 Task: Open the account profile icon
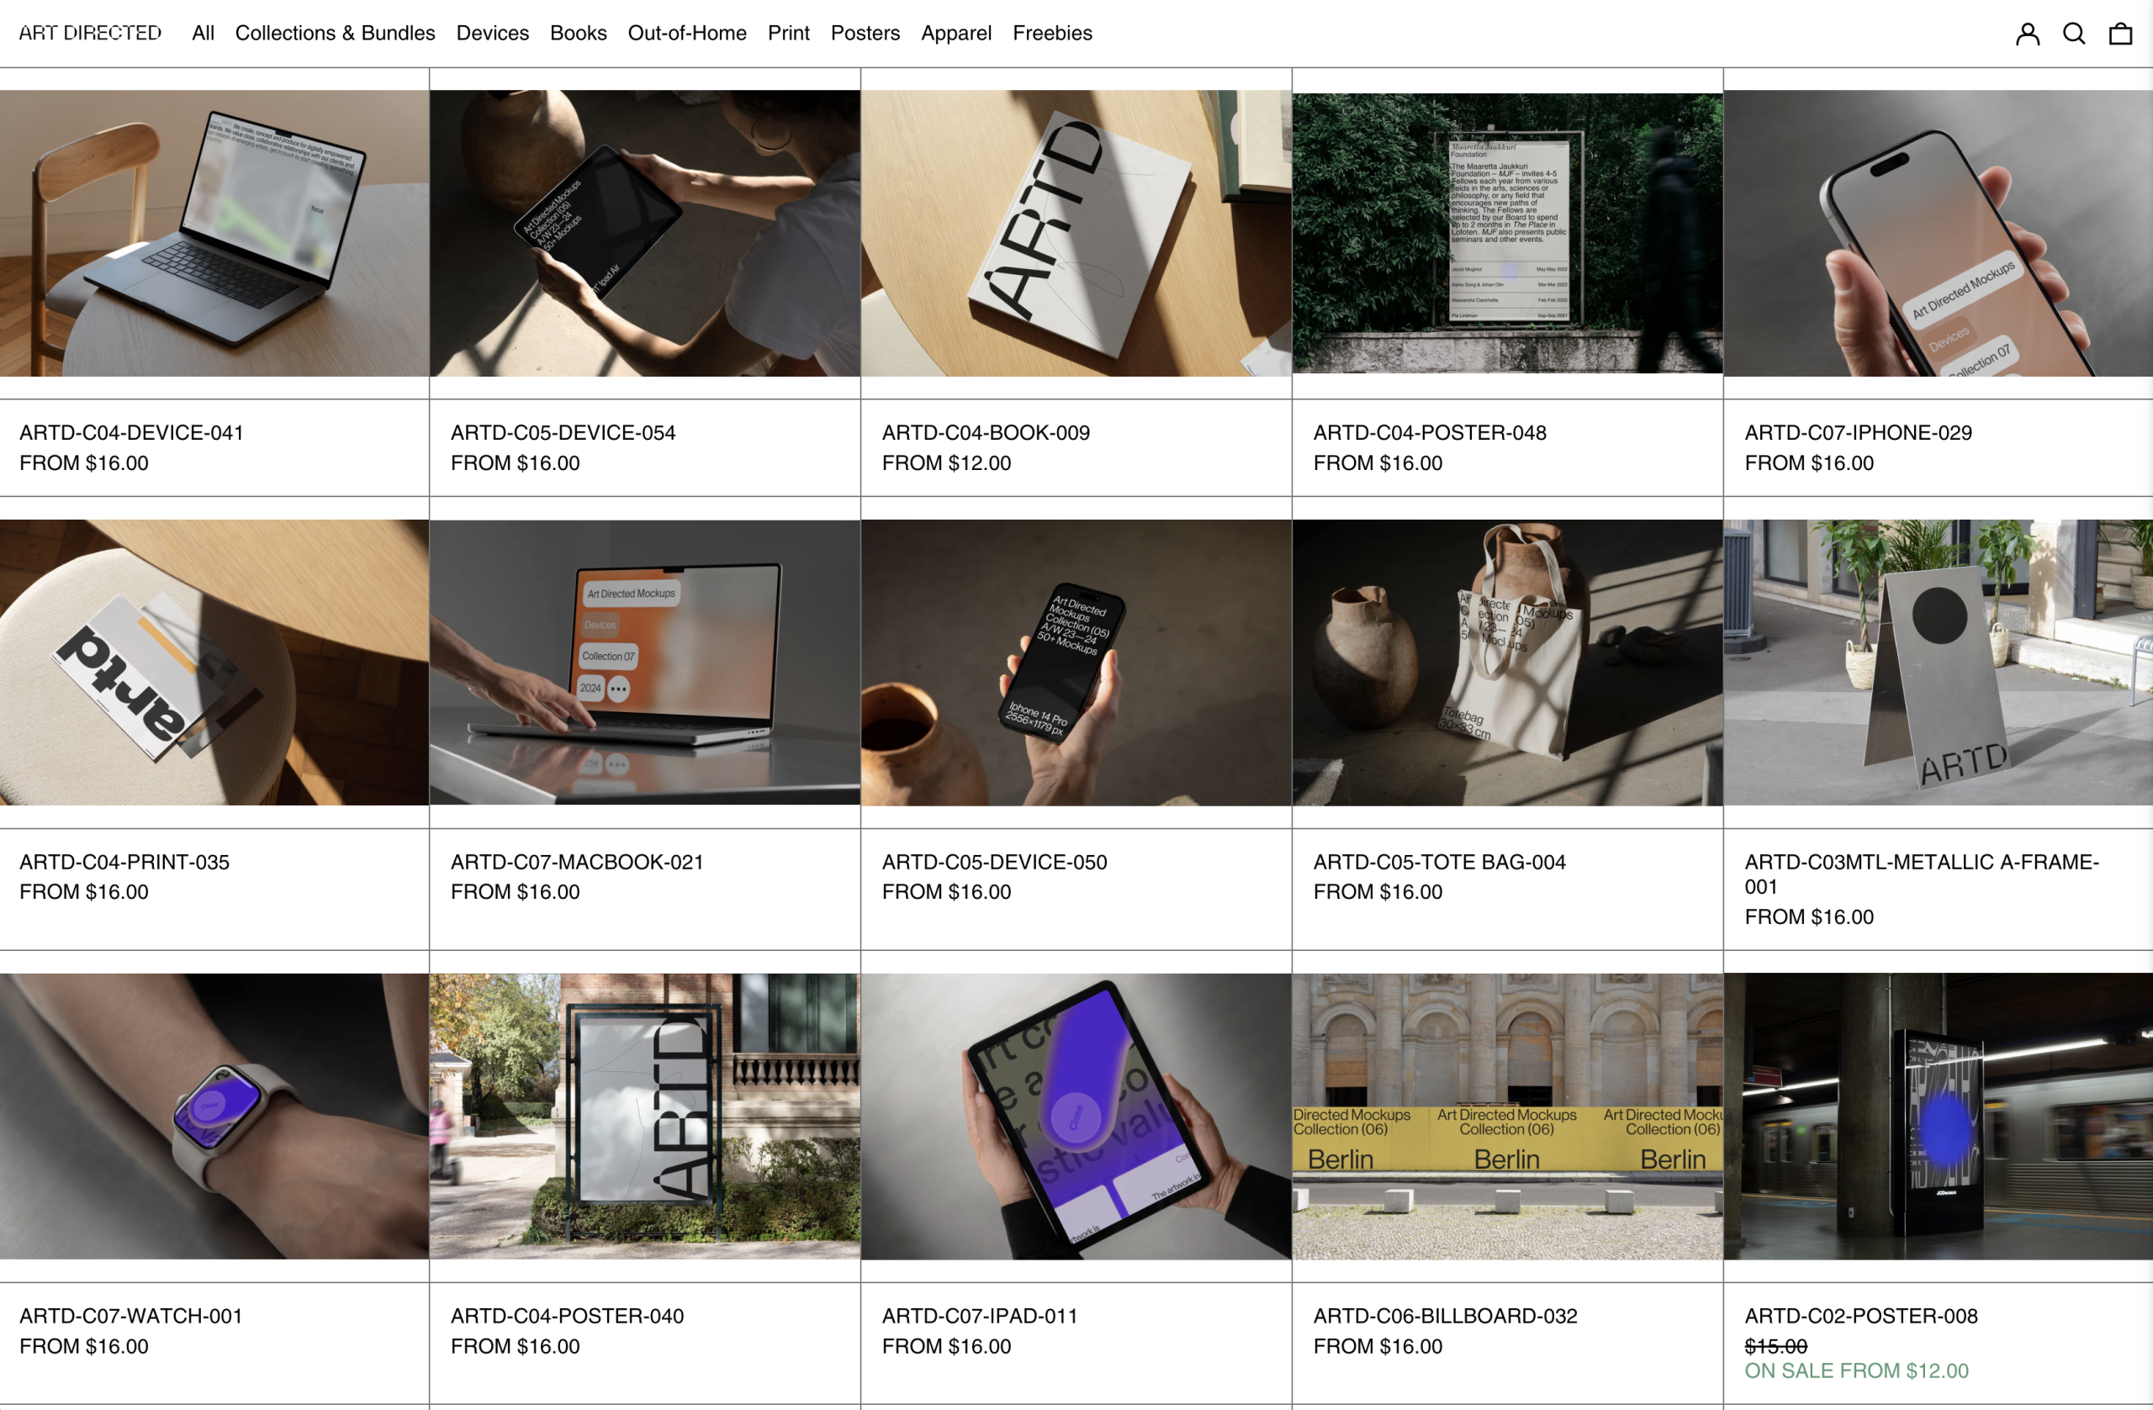[x=2027, y=34]
